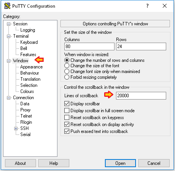
Task: Select the Session category
Action: pos(20,24)
